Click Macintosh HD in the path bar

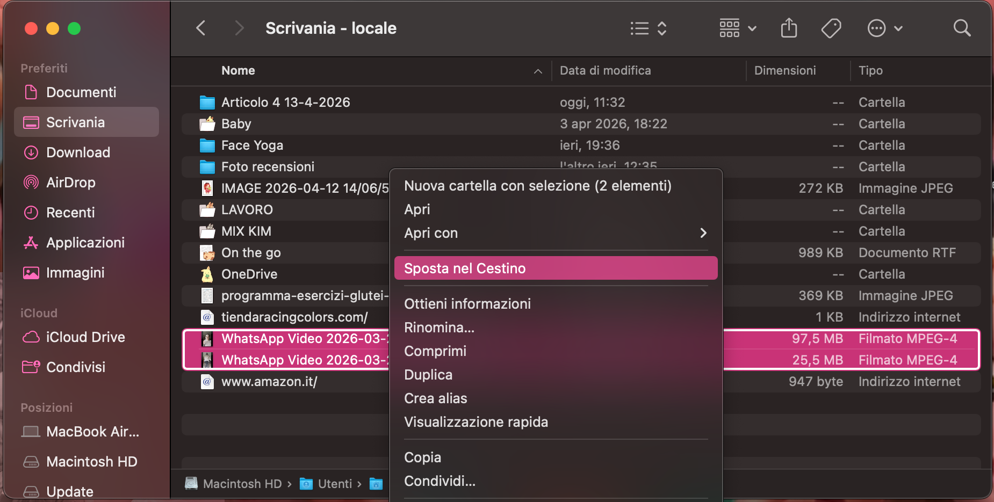point(243,483)
